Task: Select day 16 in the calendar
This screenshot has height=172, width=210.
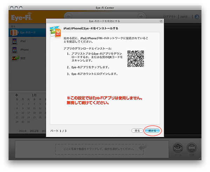Action: [x=23, y=113]
